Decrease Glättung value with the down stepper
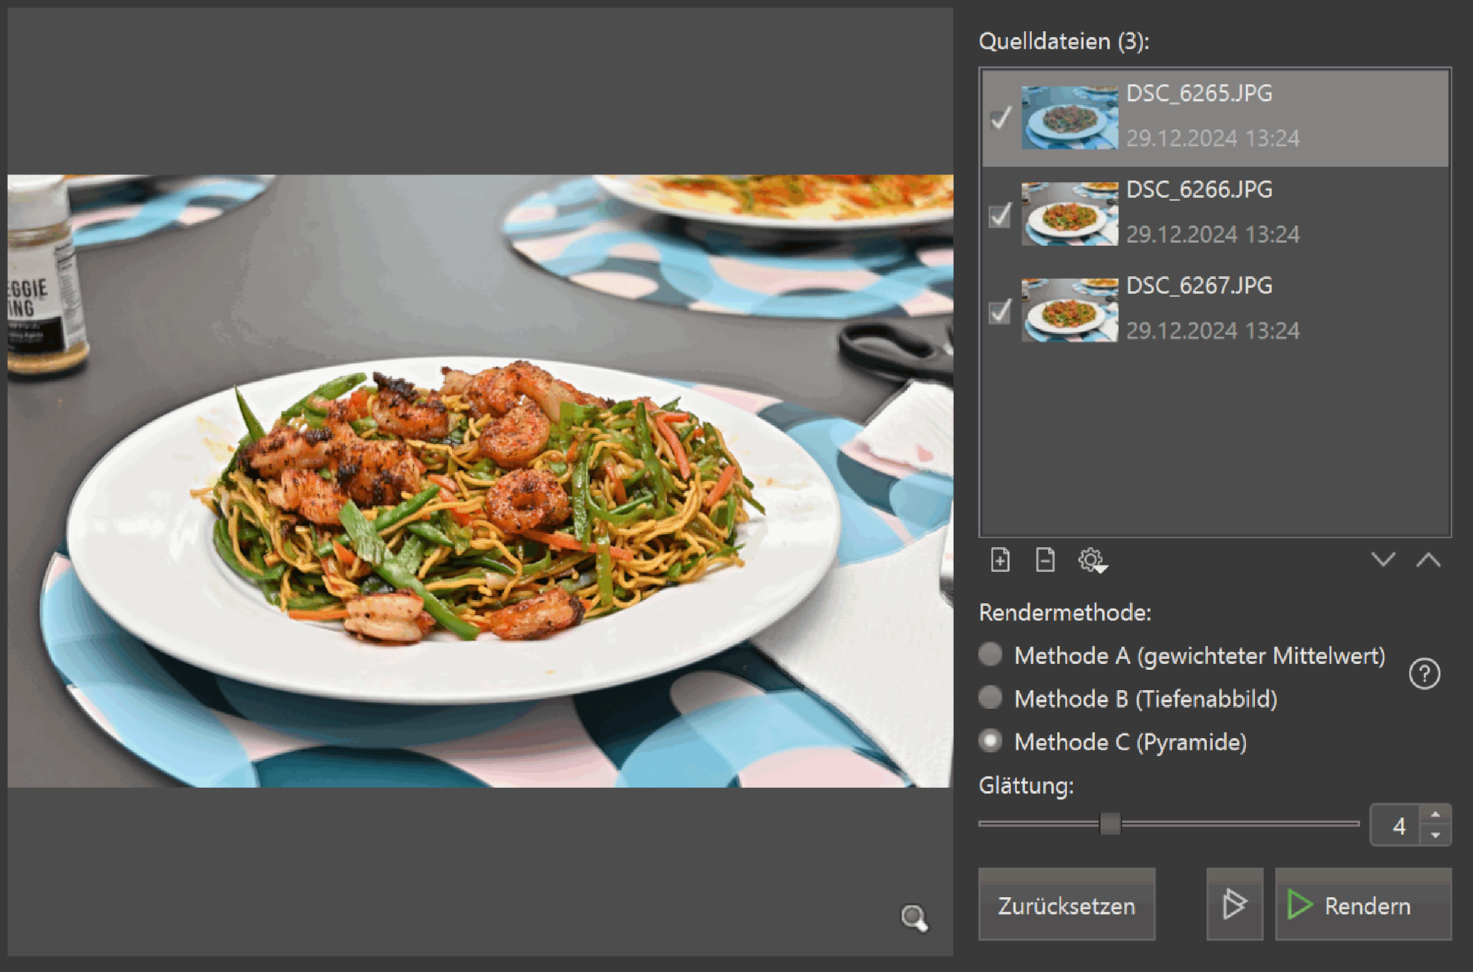The height and width of the screenshot is (972, 1473). (x=1435, y=835)
